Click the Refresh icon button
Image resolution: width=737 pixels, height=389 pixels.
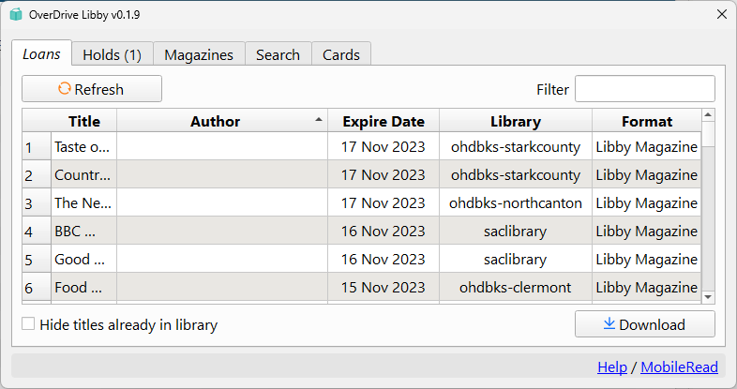pyautogui.click(x=65, y=89)
